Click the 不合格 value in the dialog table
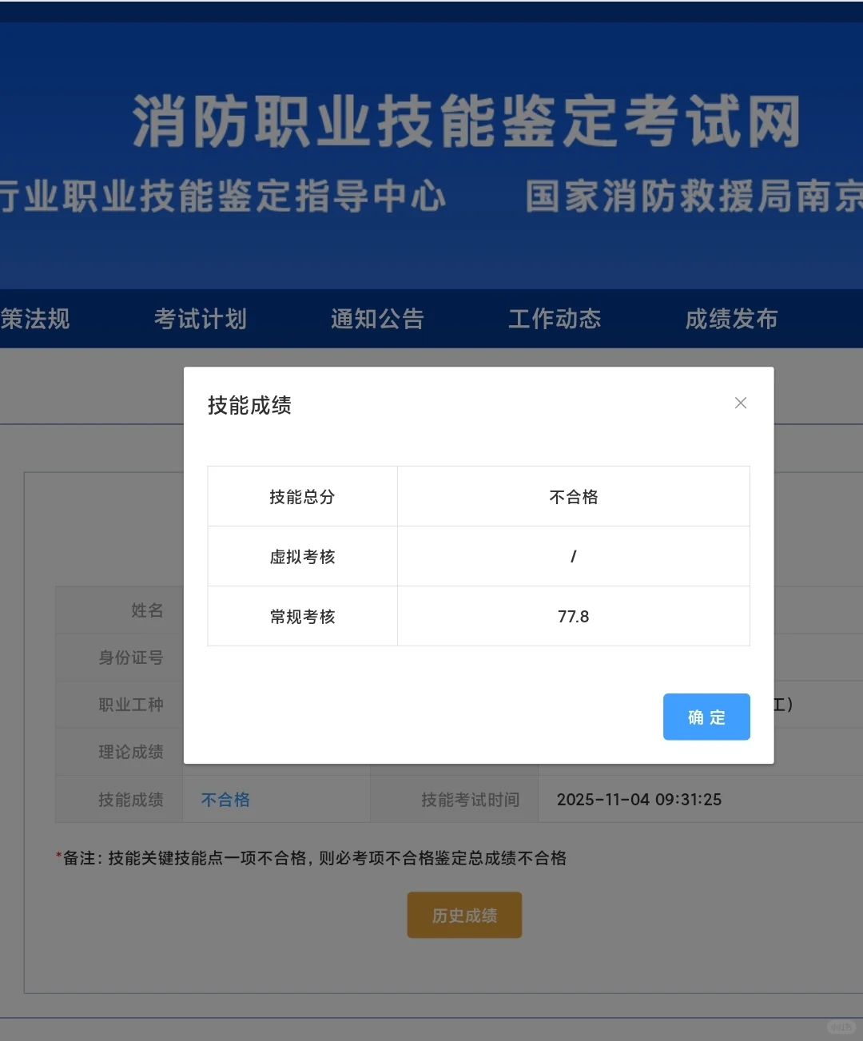863x1041 pixels. [x=573, y=496]
